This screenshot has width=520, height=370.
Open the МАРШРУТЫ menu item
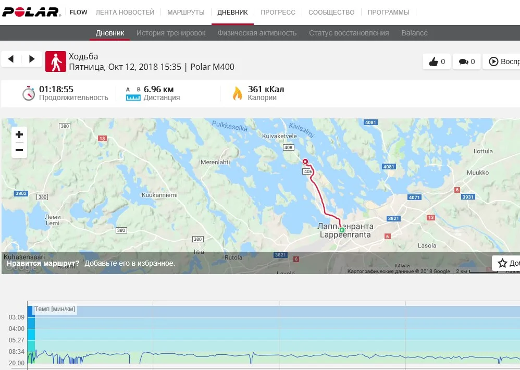[x=185, y=13]
